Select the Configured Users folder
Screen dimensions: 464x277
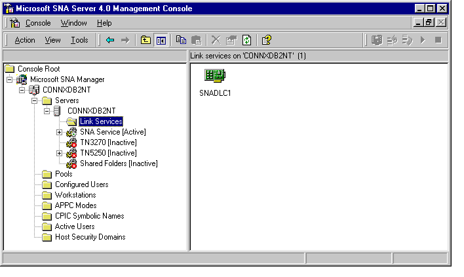[x=81, y=184]
